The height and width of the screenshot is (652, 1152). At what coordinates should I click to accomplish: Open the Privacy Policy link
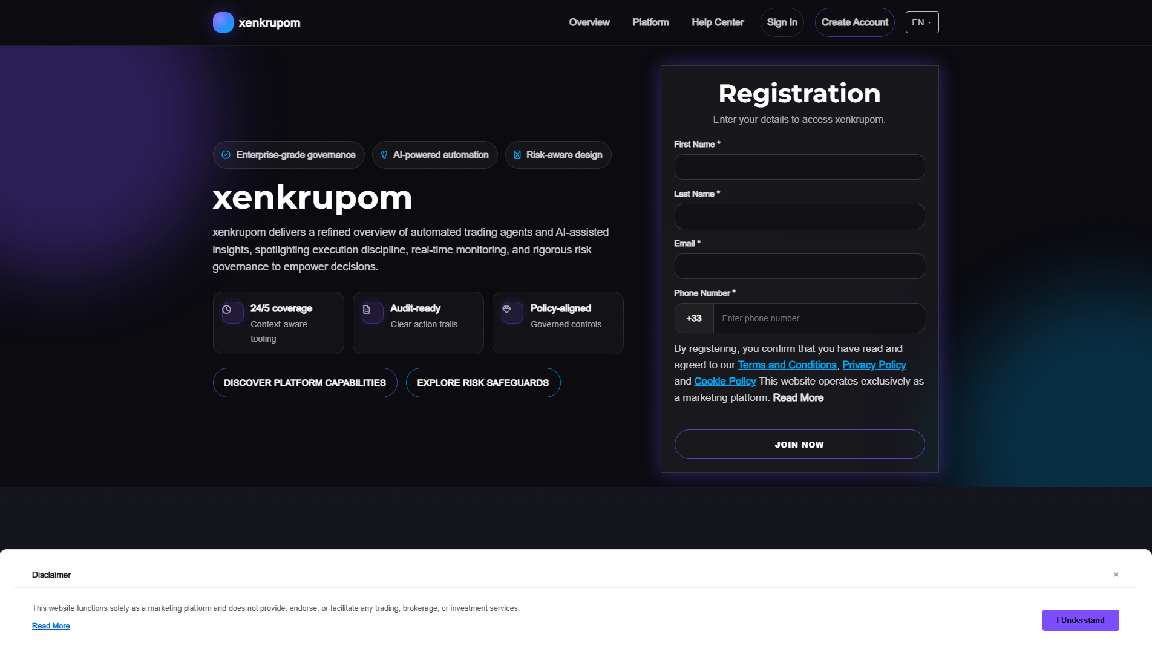pyautogui.click(x=874, y=365)
